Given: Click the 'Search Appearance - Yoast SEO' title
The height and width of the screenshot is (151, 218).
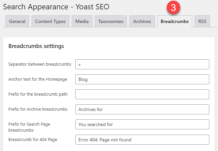Looking at the screenshot, I should [x=56, y=7].
